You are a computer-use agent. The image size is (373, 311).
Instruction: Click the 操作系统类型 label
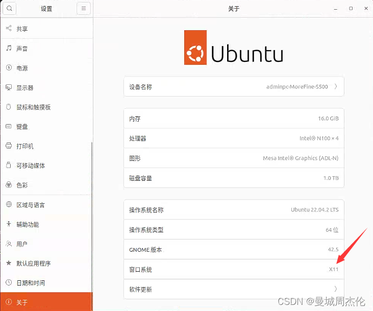click(x=146, y=230)
